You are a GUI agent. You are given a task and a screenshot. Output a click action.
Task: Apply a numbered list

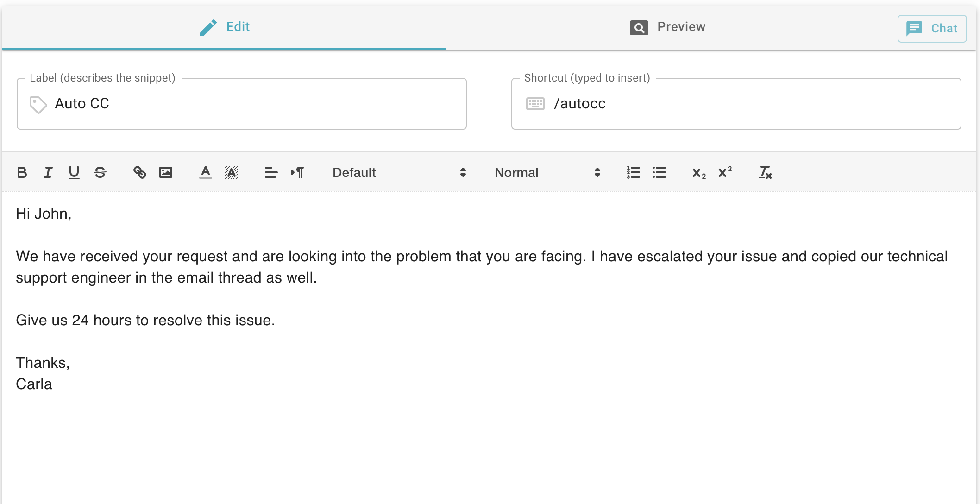(x=633, y=173)
